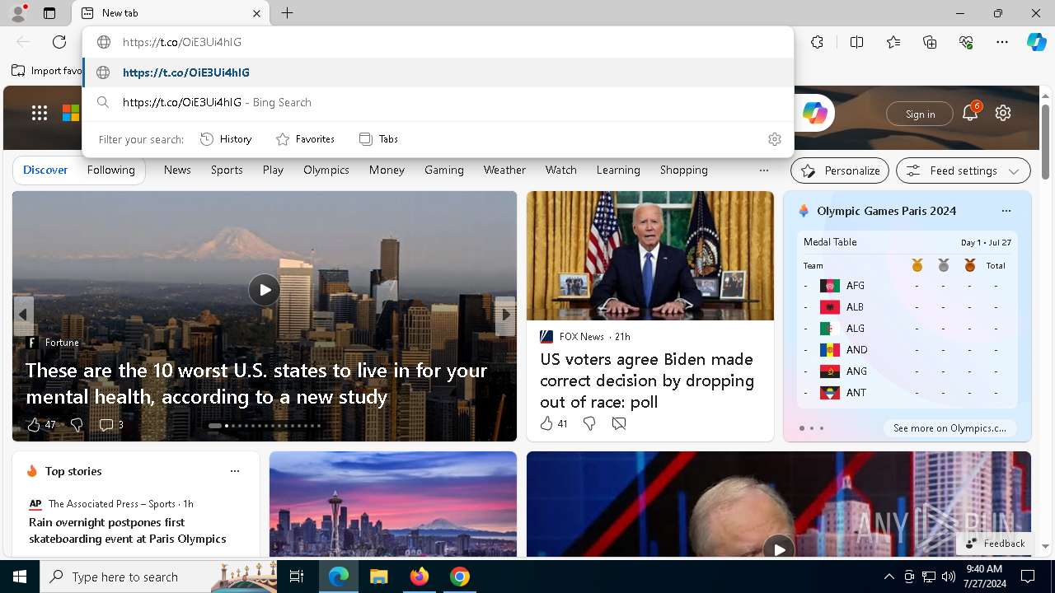Open the Favorites star icon in toolbar

point(893,42)
